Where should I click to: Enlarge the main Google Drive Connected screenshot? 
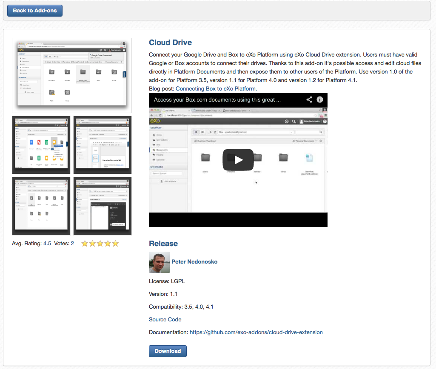(72, 75)
